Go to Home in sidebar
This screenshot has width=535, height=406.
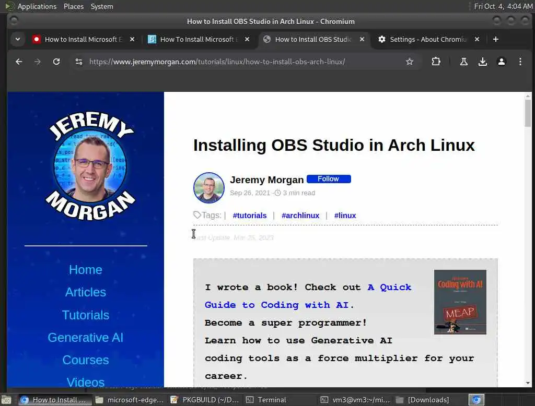coord(86,270)
